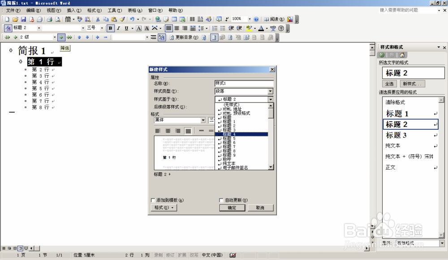Viewport: 448px width, 260px height.
Task: Type in the 名称 style name field
Action: (x=244, y=84)
